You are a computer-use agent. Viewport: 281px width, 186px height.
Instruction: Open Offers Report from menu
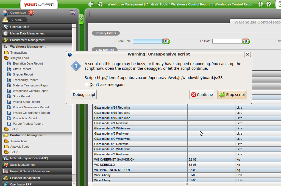(x=22, y=69)
